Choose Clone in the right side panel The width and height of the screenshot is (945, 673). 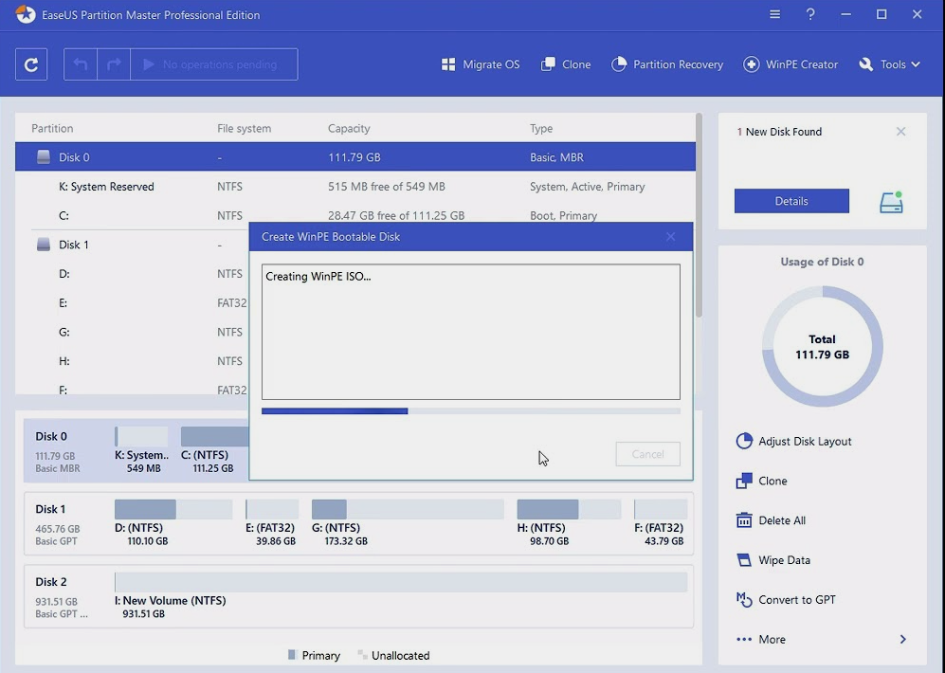point(762,481)
